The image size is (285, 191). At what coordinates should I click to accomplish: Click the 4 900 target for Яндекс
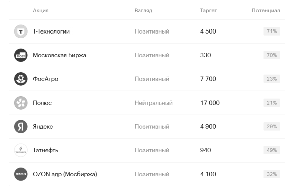coord(208,127)
